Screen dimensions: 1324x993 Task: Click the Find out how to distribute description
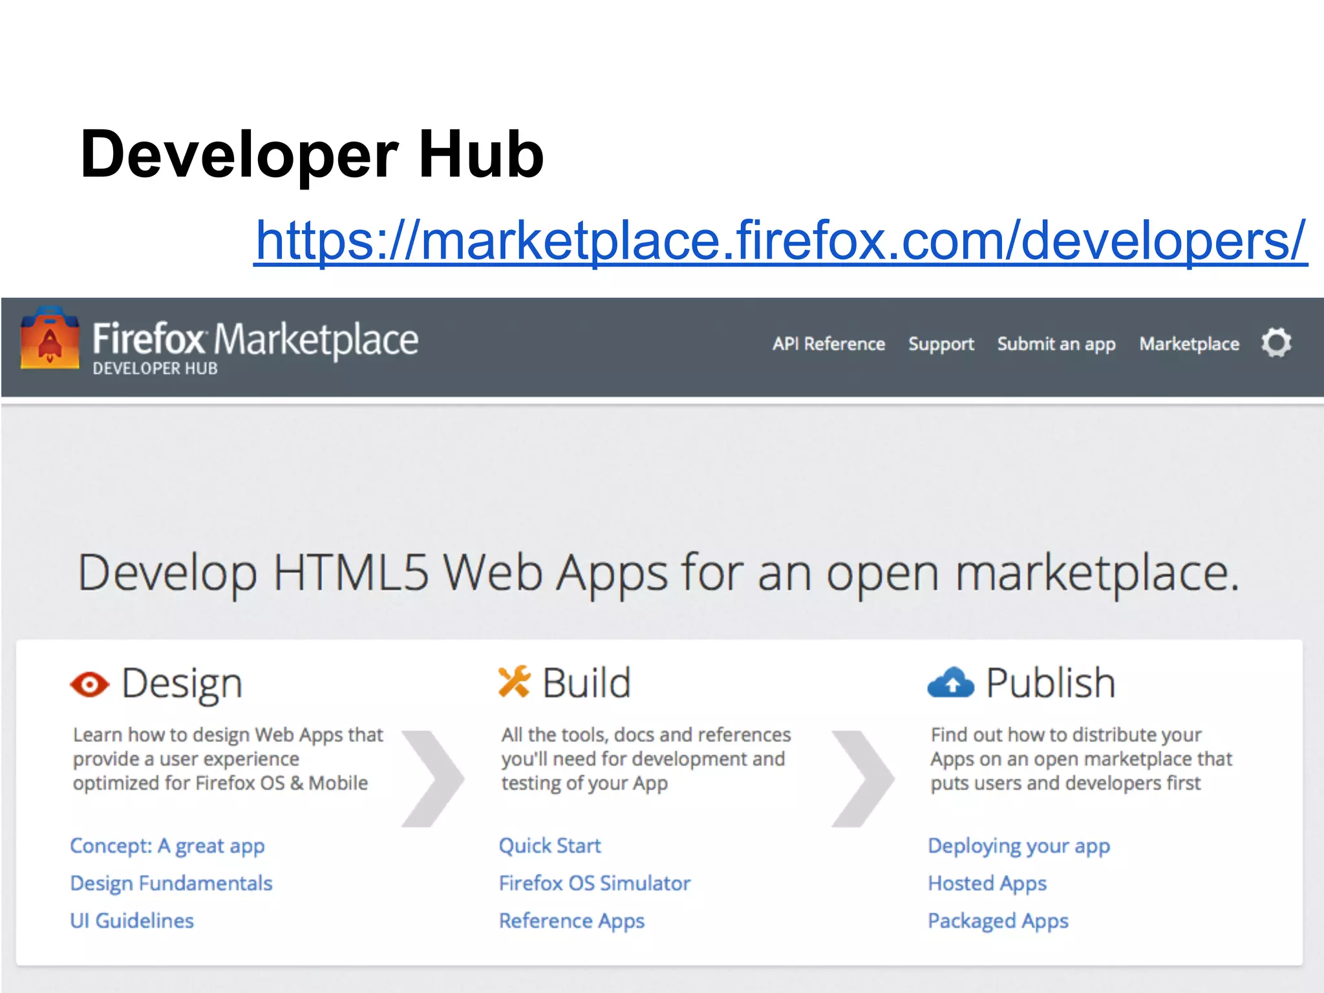click(x=1082, y=760)
